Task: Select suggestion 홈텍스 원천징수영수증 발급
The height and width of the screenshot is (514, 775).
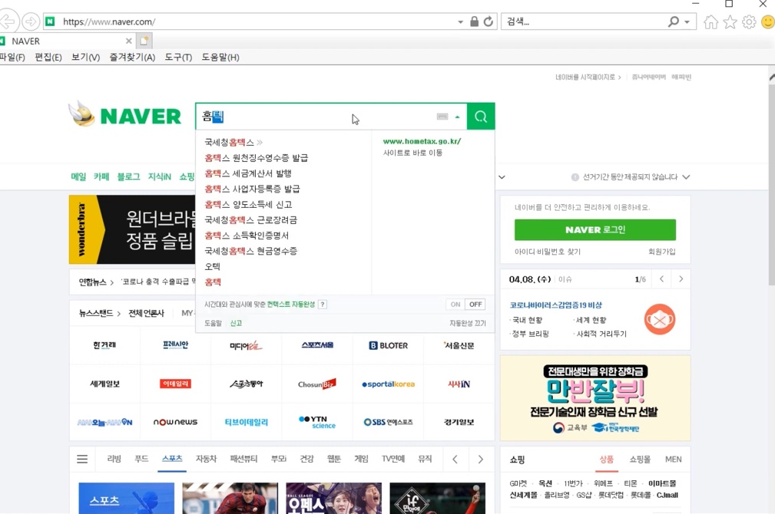Action: [x=256, y=157]
